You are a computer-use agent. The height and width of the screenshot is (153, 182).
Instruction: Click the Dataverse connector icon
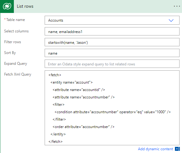point(7,6)
